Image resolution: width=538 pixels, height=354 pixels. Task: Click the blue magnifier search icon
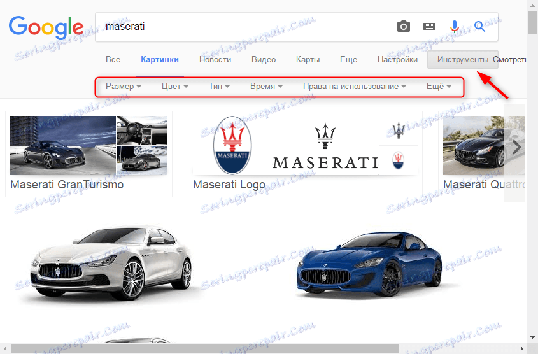(479, 26)
